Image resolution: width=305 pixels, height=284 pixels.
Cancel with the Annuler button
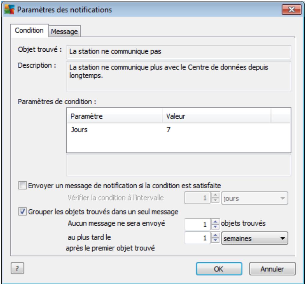(x=272, y=269)
